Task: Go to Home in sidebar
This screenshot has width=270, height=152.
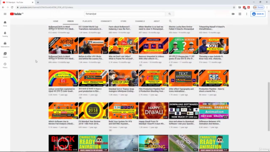Action: (x=5, y=24)
